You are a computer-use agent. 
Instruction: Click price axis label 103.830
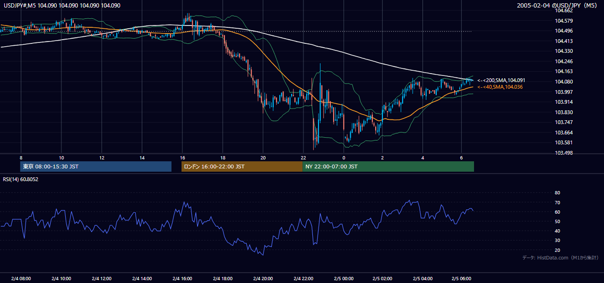[x=564, y=112]
